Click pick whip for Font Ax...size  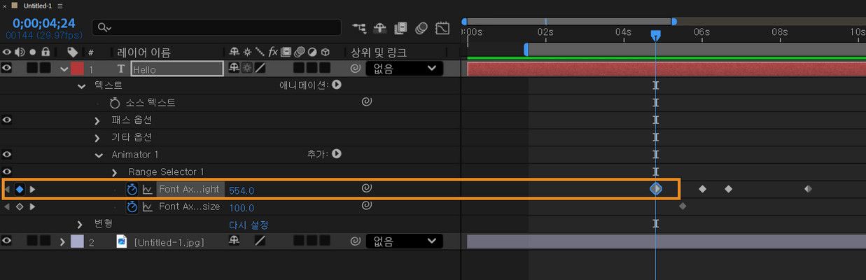click(x=366, y=206)
